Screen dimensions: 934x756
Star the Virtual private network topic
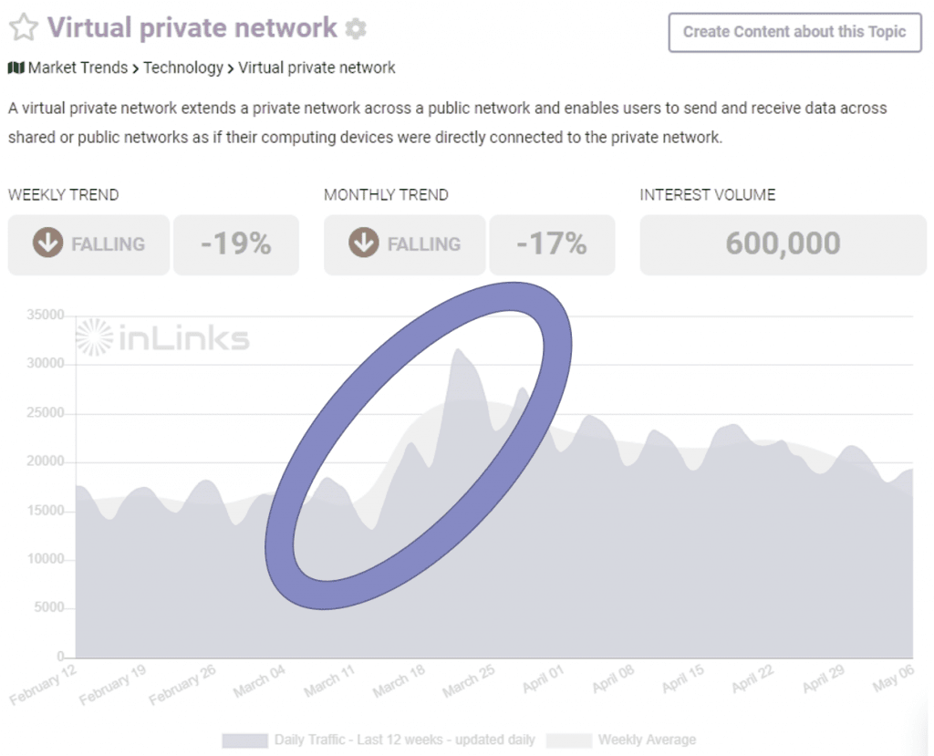(x=23, y=28)
